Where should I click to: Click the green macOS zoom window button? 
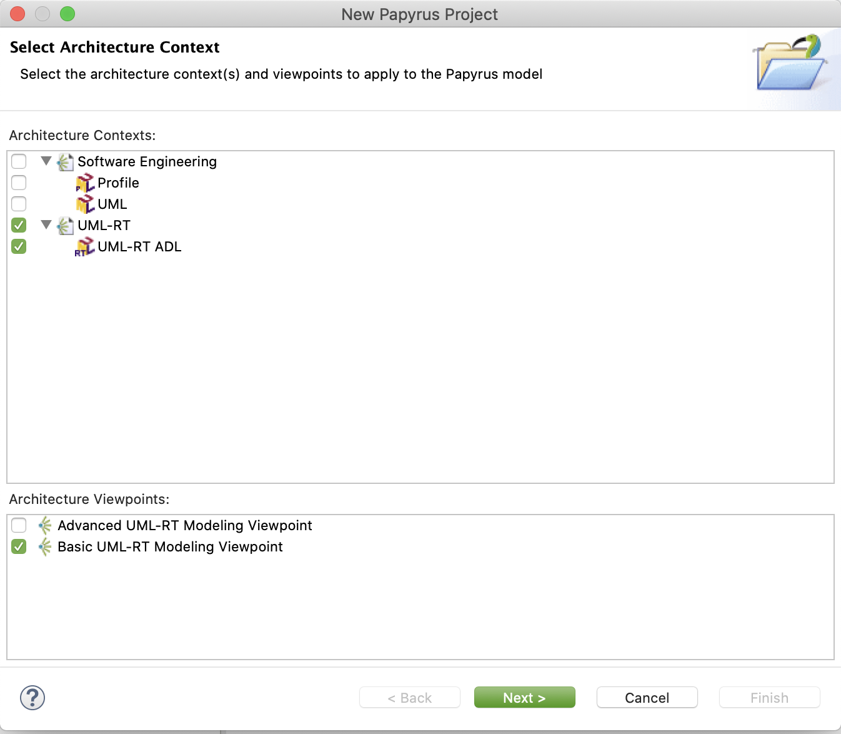[67, 14]
